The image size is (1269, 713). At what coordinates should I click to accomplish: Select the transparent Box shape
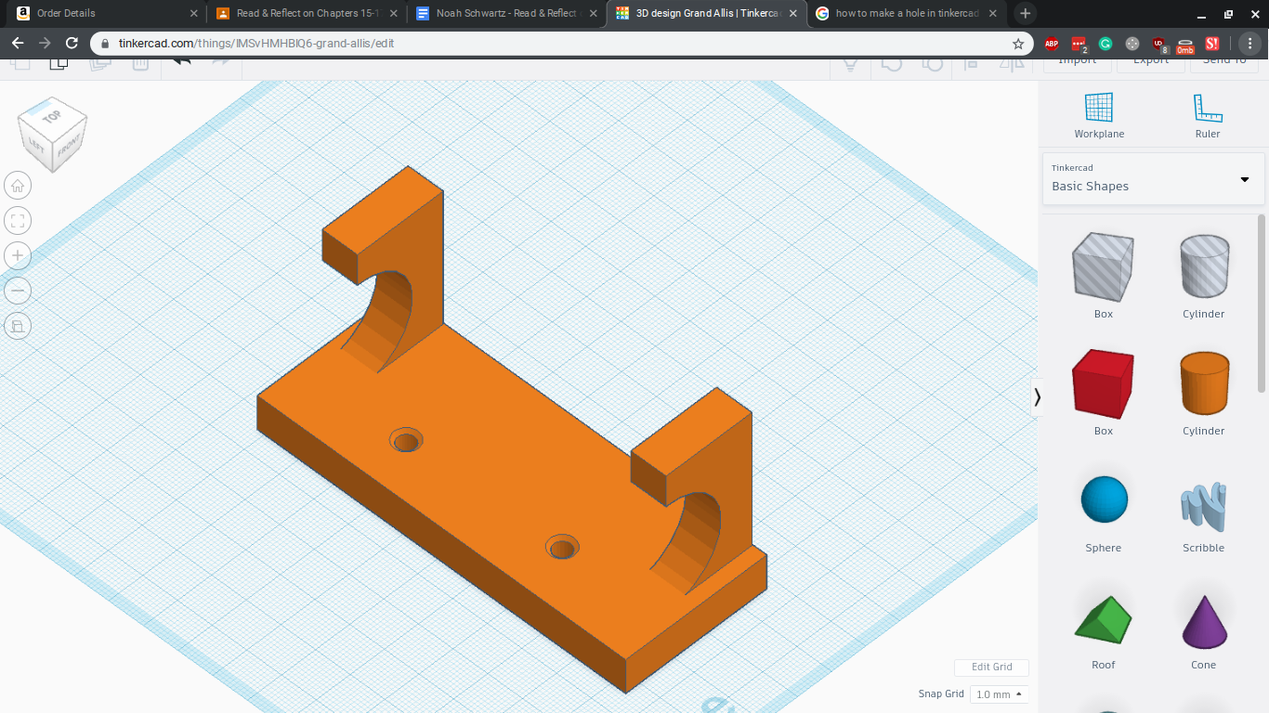point(1103,269)
